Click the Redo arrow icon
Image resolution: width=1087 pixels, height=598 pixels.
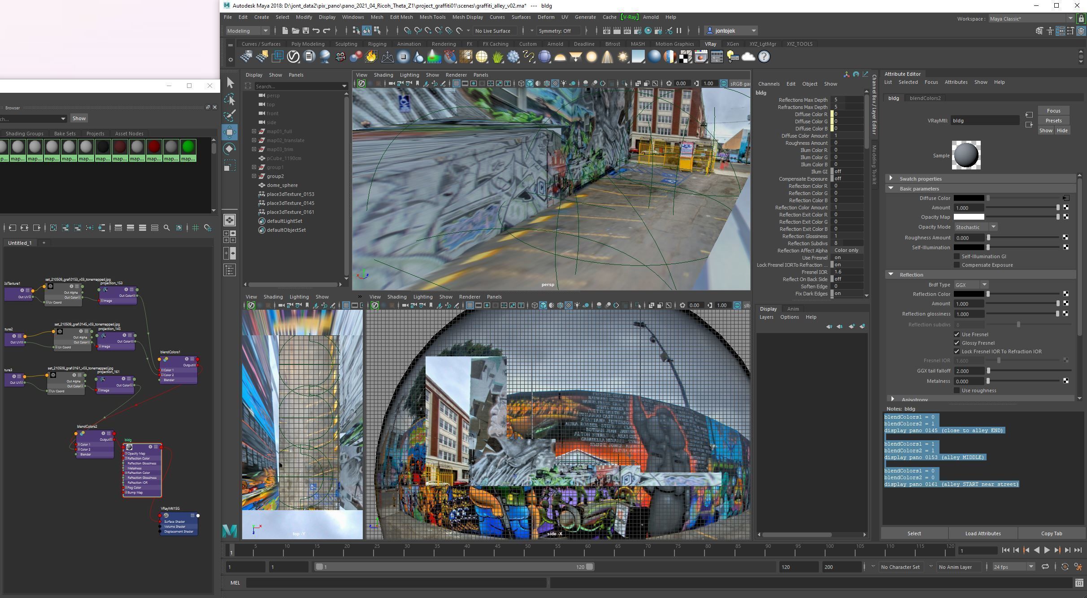pos(326,30)
